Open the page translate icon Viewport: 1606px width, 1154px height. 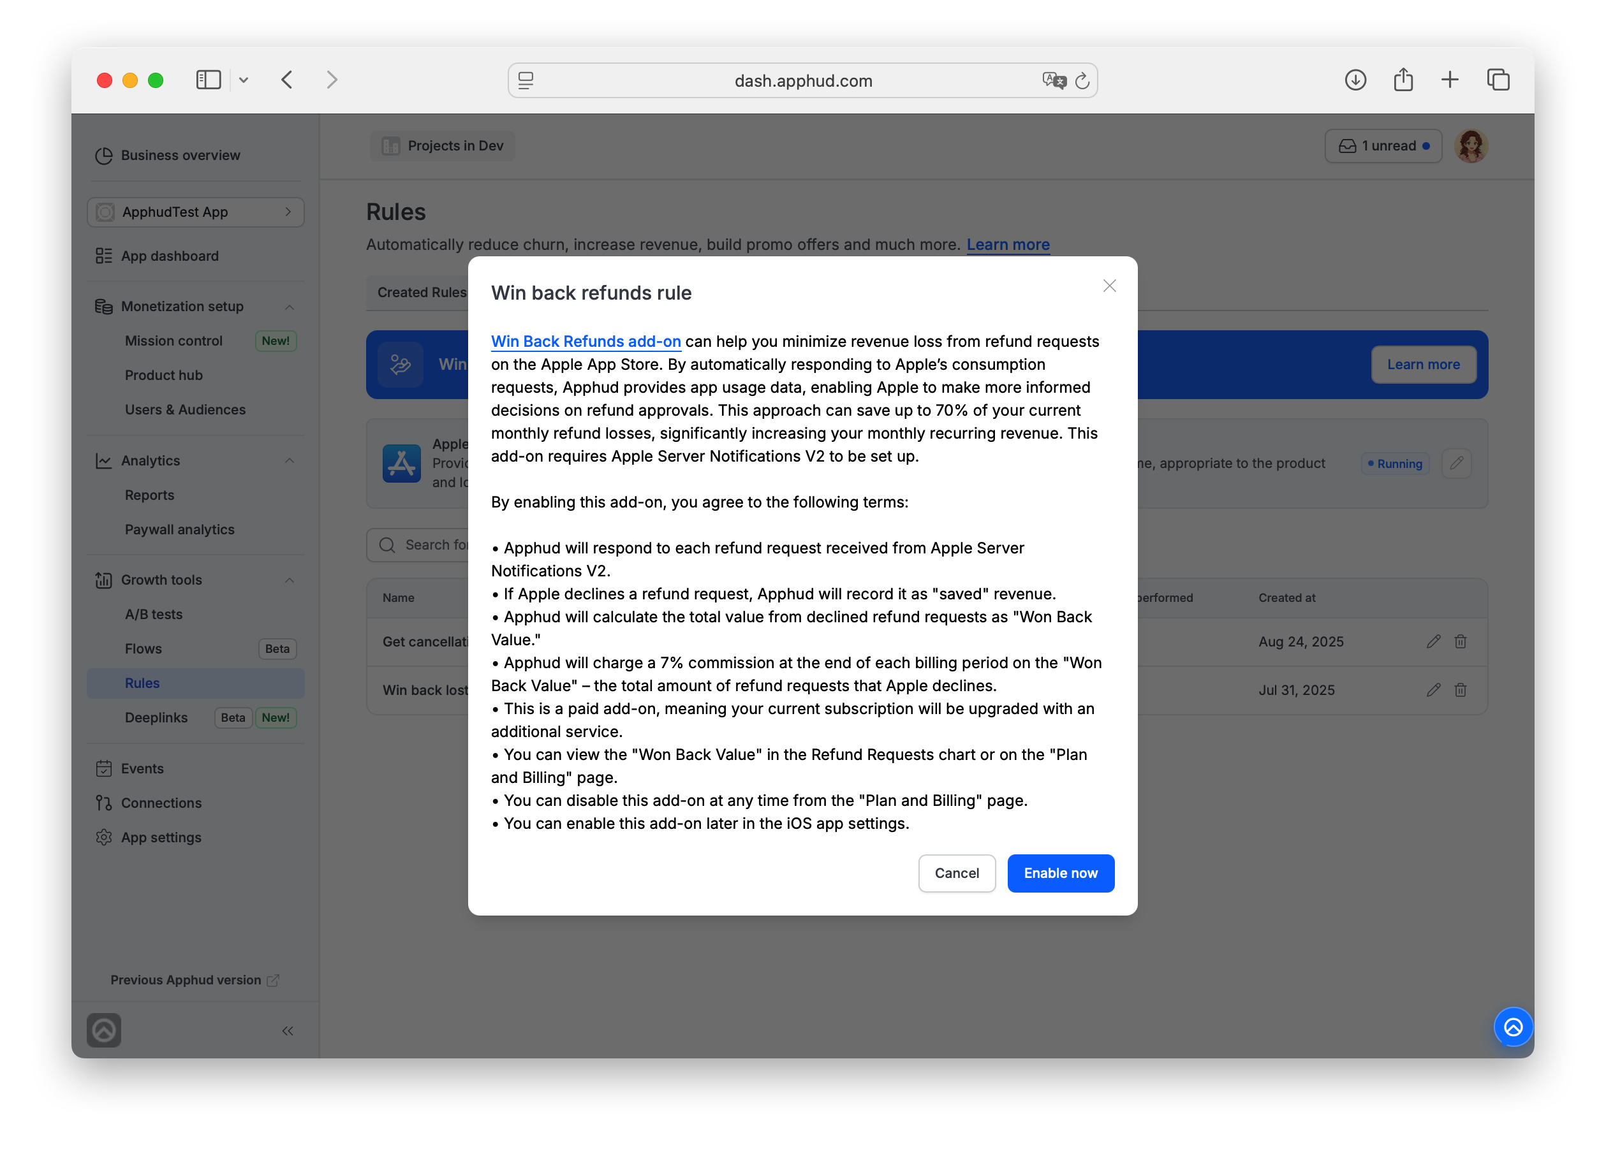coord(1054,81)
